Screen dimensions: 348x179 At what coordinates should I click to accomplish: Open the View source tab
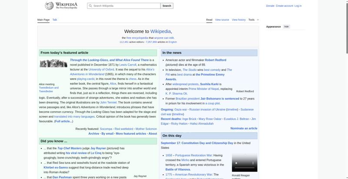(x=222, y=20)
